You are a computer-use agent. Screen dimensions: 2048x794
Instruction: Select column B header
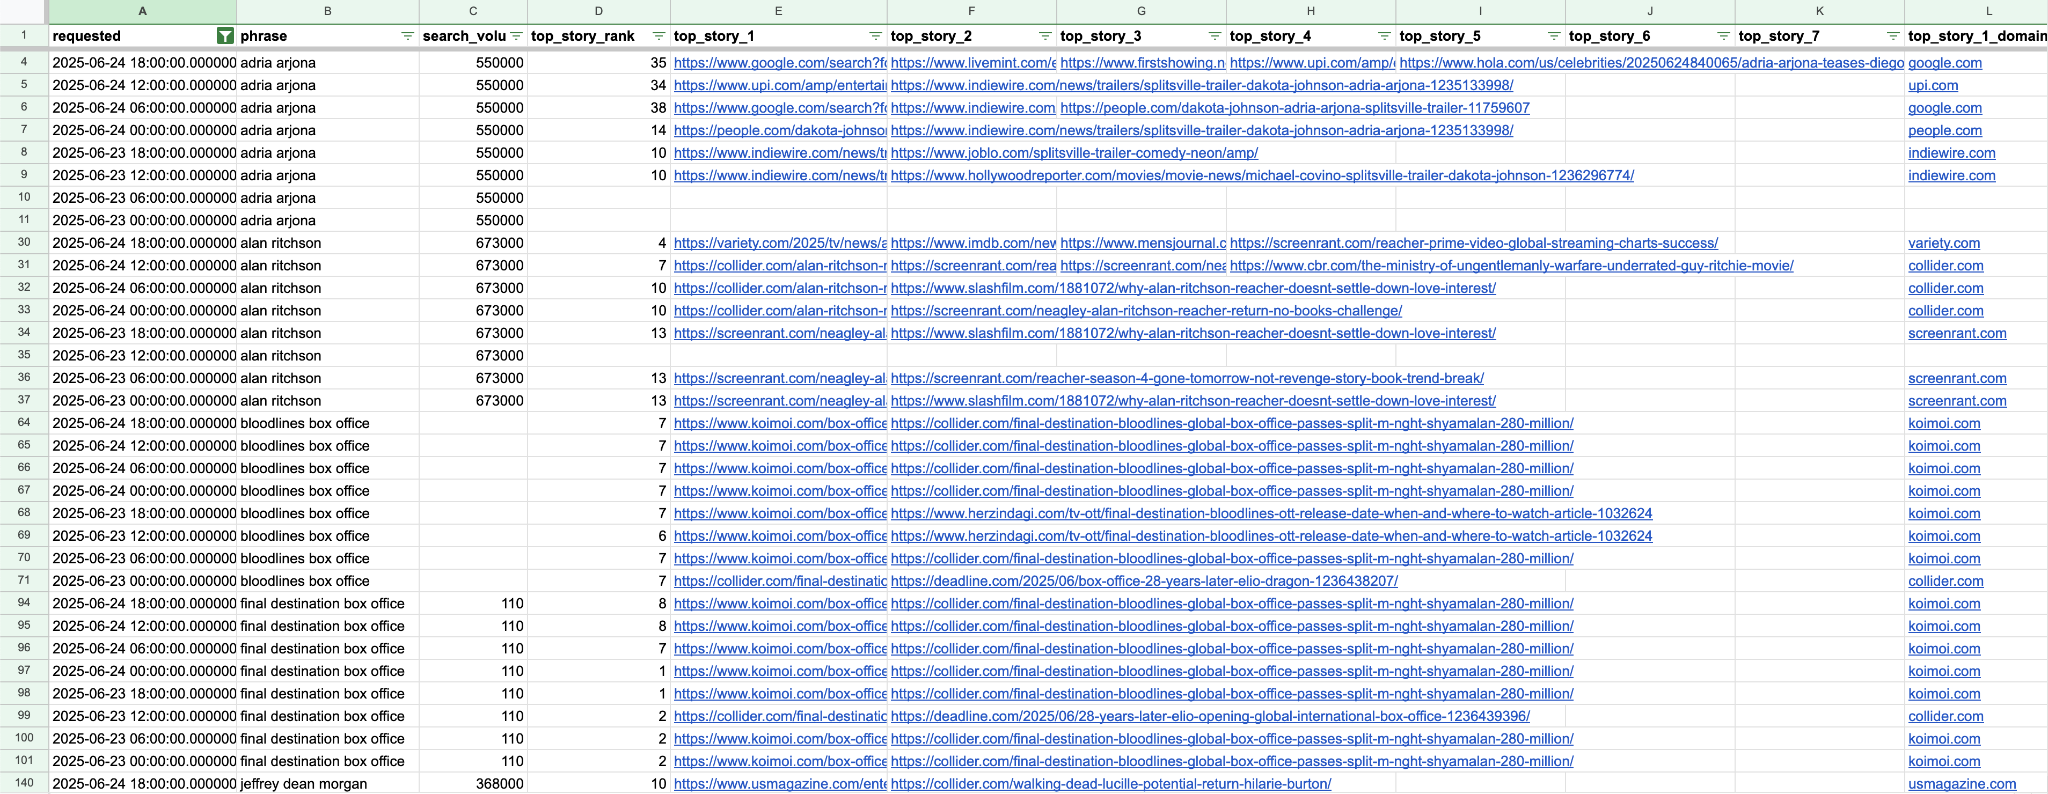pos(327,11)
